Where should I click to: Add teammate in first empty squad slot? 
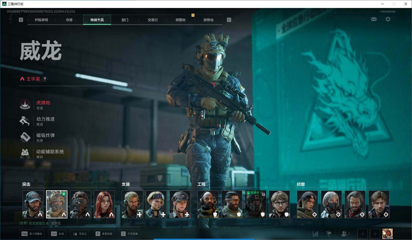coord(362,234)
